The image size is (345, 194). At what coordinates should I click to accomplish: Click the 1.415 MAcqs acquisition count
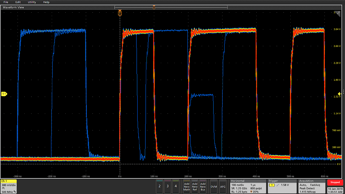(308, 192)
